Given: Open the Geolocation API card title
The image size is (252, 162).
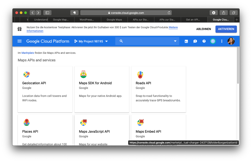Looking at the screenshot, I should (x=34, y=83).
